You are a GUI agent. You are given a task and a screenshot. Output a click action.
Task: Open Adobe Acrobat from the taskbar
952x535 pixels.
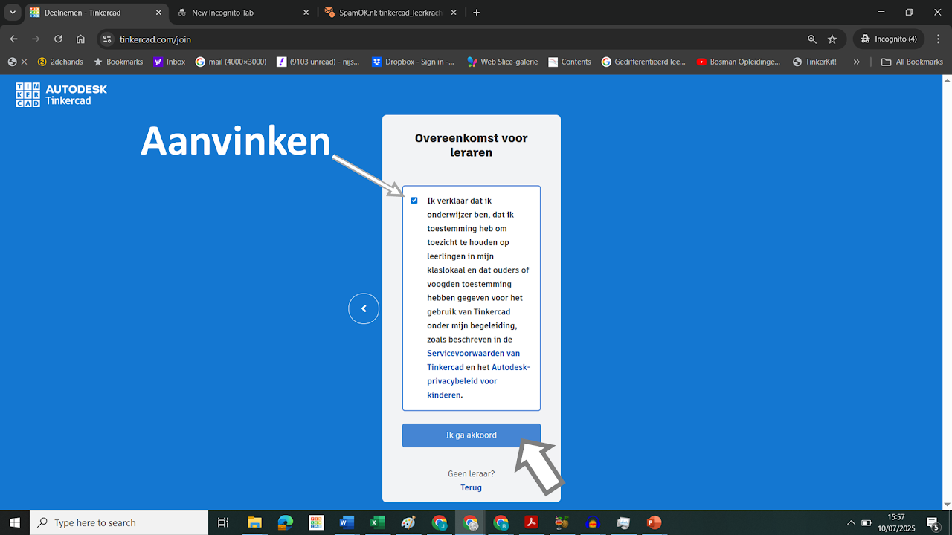point(532,522)
